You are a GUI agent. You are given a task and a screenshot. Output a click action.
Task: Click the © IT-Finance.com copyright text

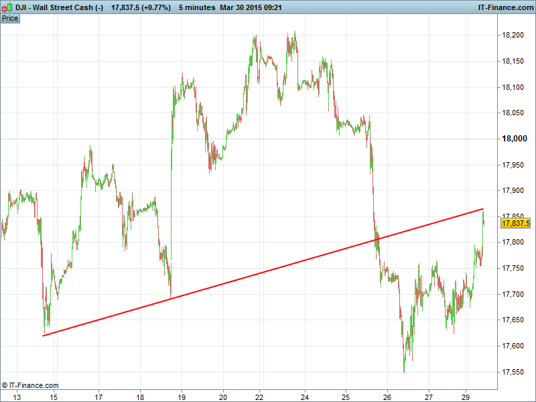point(31,385)
